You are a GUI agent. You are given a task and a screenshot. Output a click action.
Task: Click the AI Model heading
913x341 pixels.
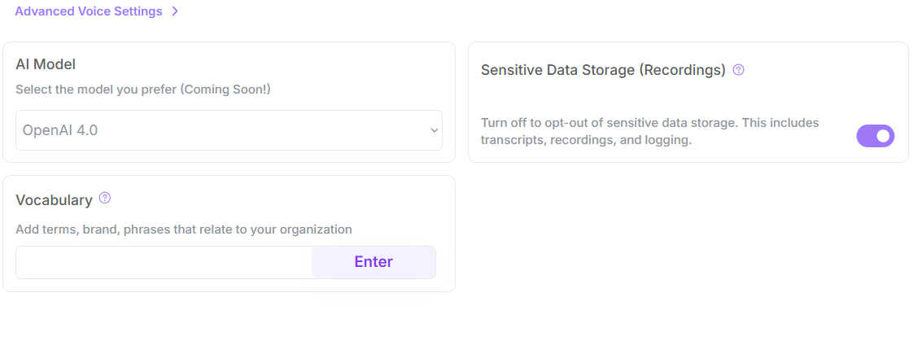tap(46, 64)
